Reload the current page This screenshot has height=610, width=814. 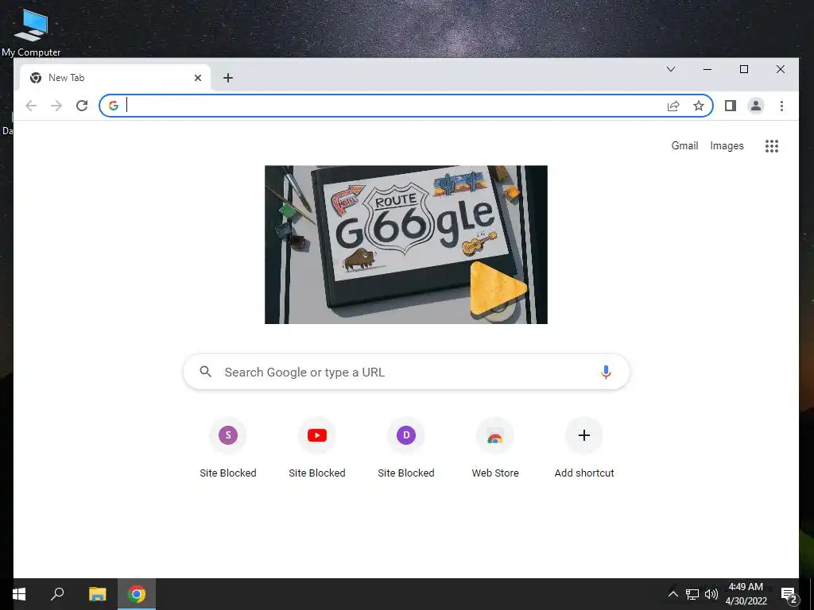[x=82, y=106]
